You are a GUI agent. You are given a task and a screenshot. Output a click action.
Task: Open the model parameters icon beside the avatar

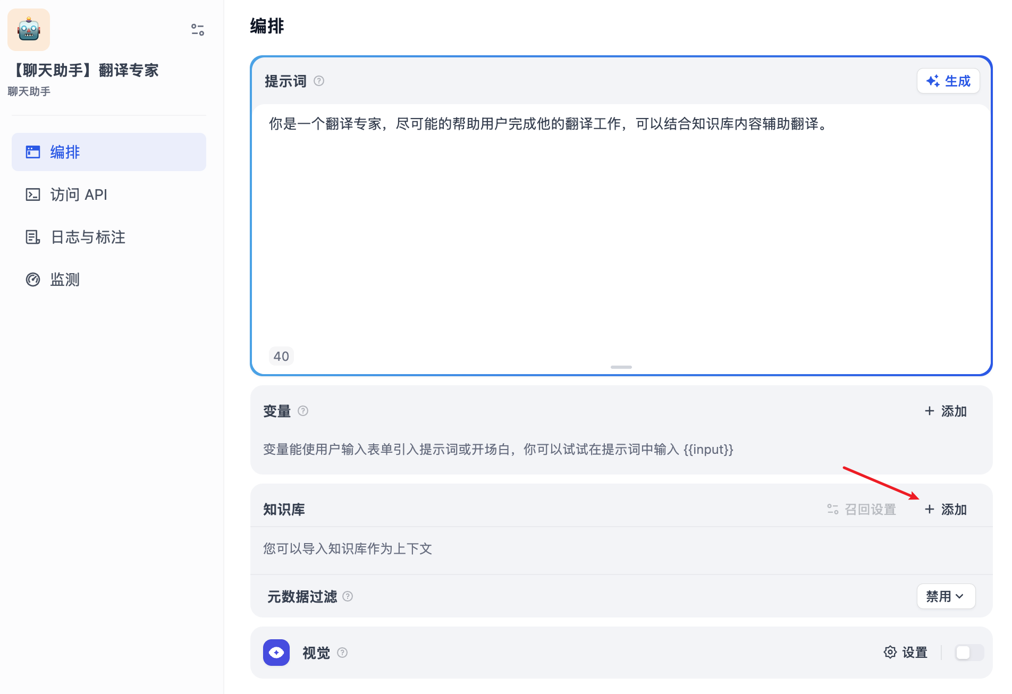pos(197,30)
